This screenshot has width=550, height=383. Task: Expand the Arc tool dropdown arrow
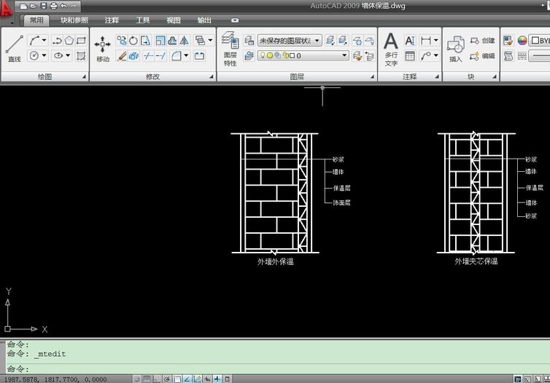click(44, 41)
